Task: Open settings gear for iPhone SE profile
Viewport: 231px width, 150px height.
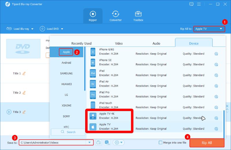Action: tap(216, 64)
